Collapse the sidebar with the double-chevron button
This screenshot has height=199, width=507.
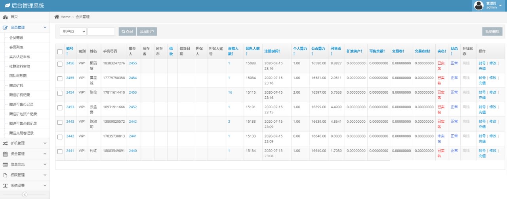coord(25,195)
